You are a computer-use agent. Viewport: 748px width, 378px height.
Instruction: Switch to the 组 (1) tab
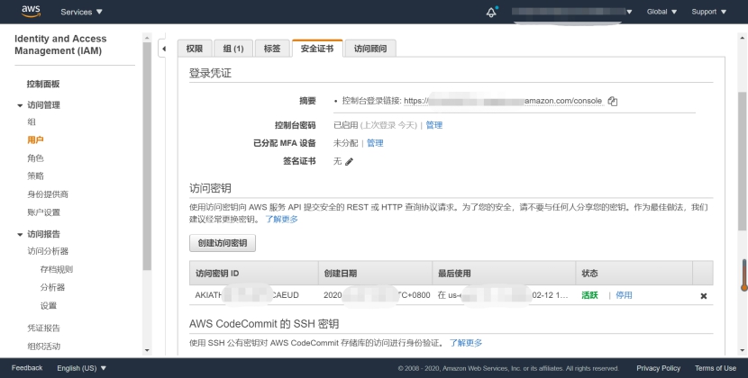(233, 49)
